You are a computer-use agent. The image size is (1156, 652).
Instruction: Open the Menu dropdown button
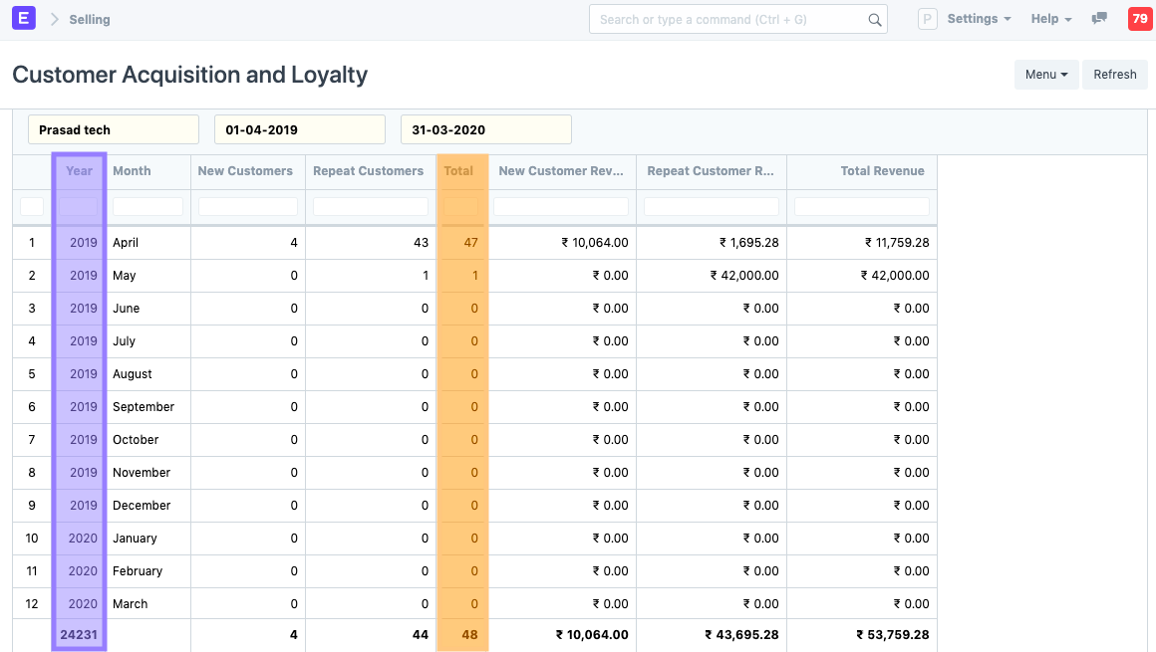coord(1046,75)
